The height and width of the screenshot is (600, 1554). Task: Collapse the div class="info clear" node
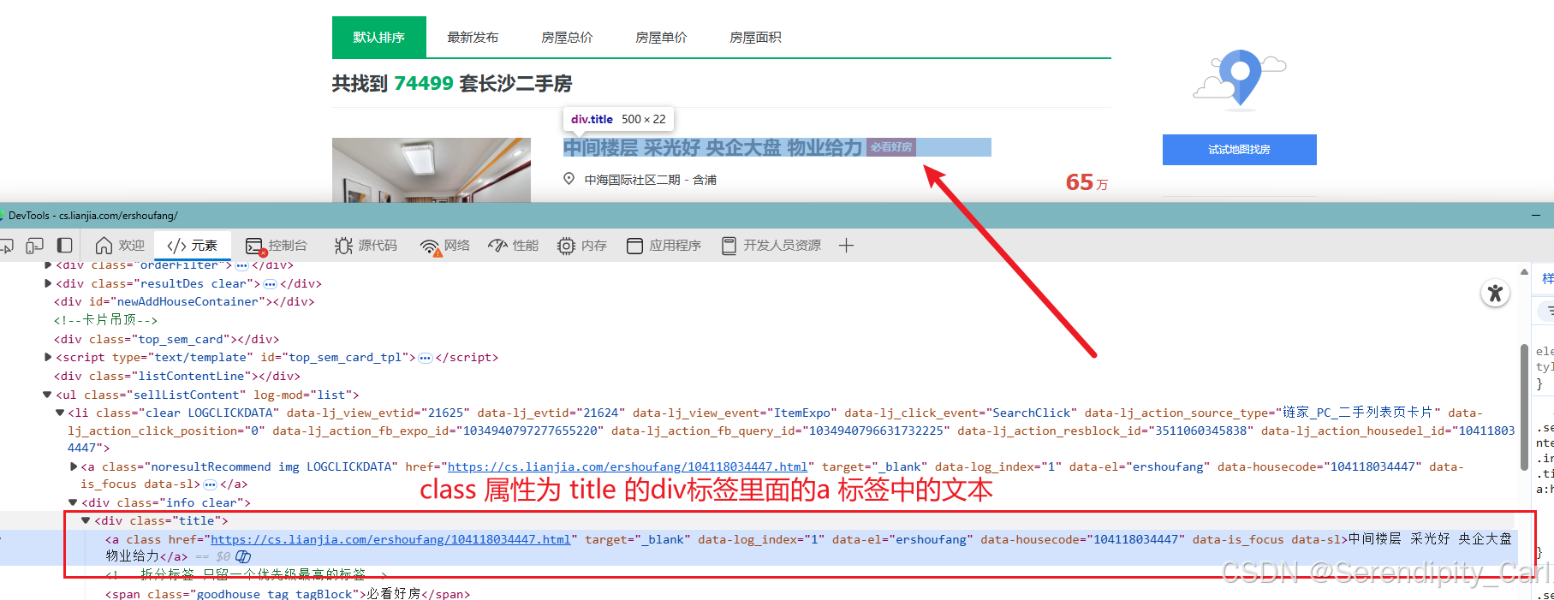73,502
